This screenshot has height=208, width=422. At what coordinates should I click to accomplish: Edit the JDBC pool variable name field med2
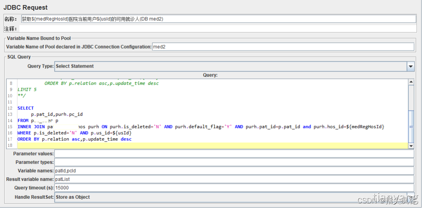click(283, 47)
